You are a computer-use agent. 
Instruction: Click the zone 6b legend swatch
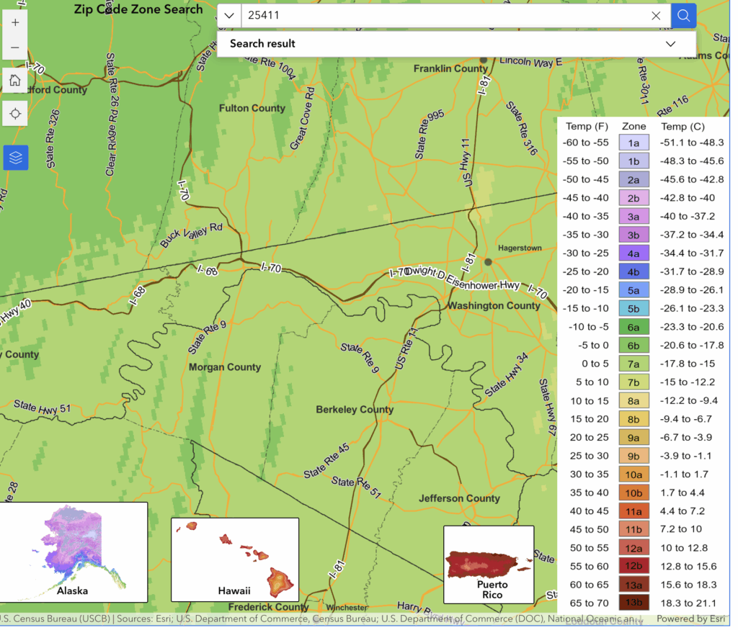[x=633, y=346]
